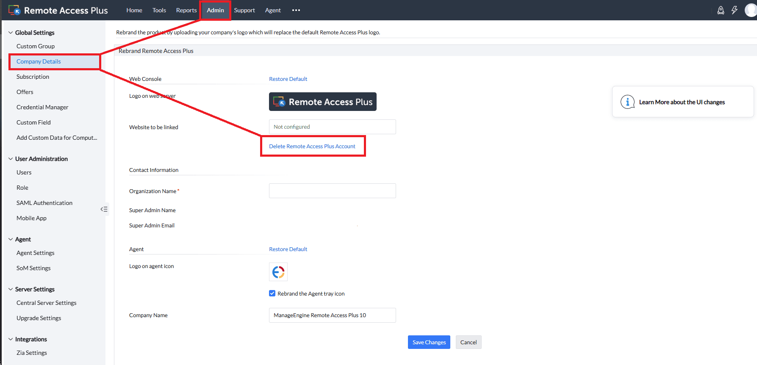The width and height of the screenshot is (757, 365).
Task: Select the Admin tab
Action: [x=215, y=10]
